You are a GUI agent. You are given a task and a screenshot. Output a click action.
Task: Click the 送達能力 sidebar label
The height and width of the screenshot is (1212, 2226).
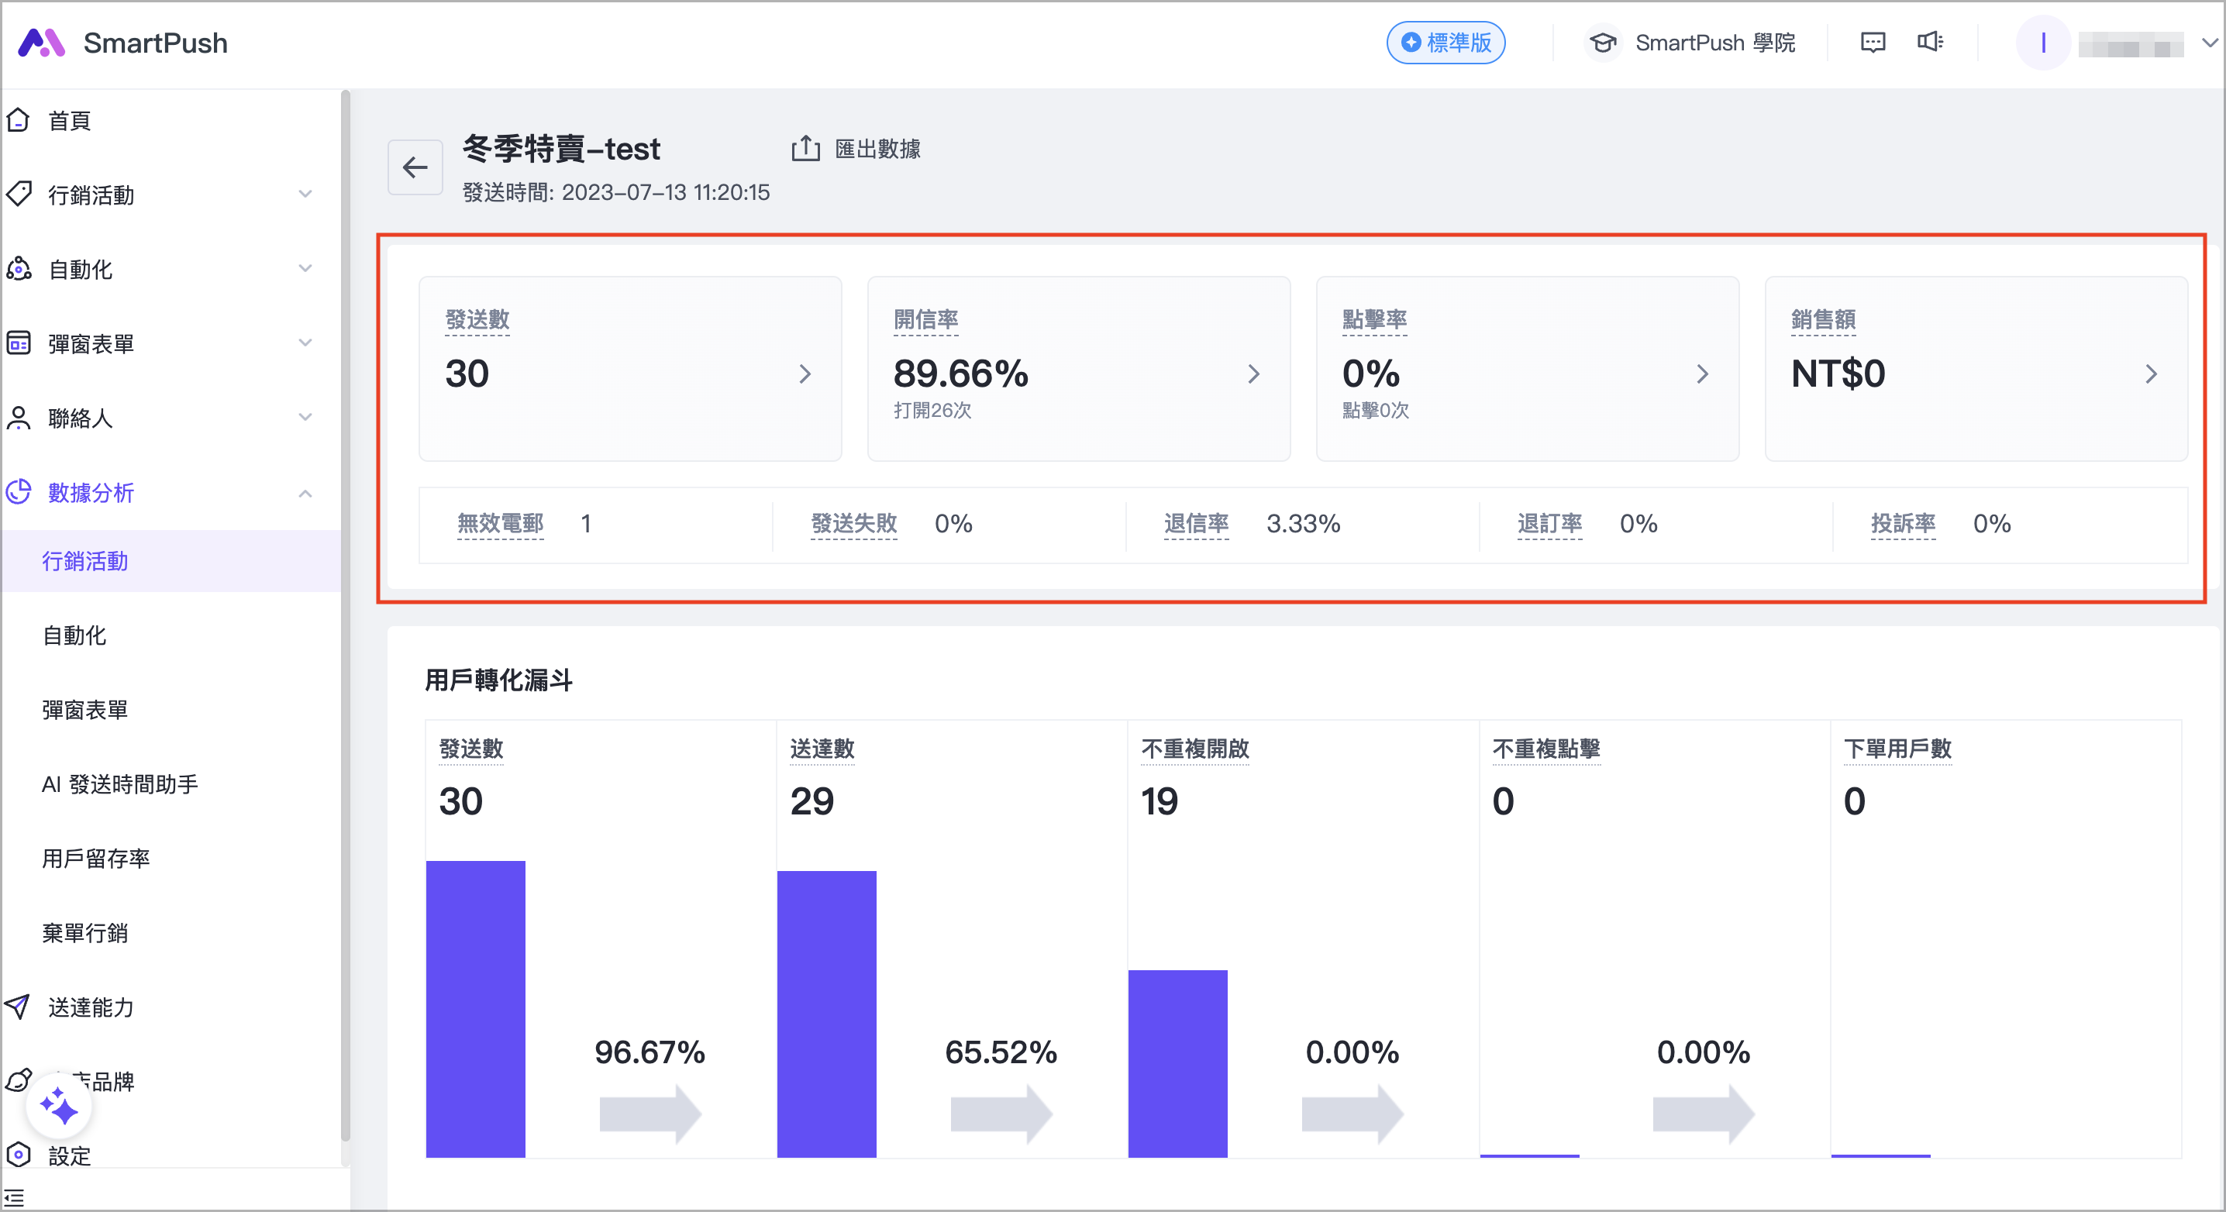pyautogui.click(x=91, y=1007)
